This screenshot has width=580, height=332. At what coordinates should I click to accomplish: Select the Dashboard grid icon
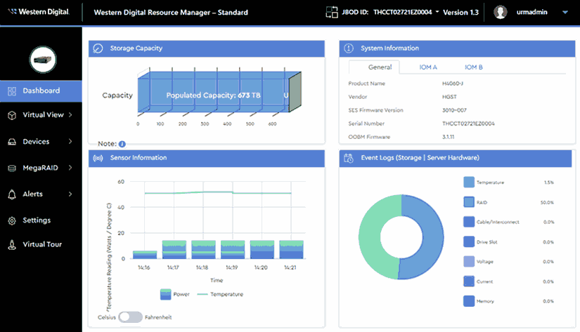pos(12,91)
